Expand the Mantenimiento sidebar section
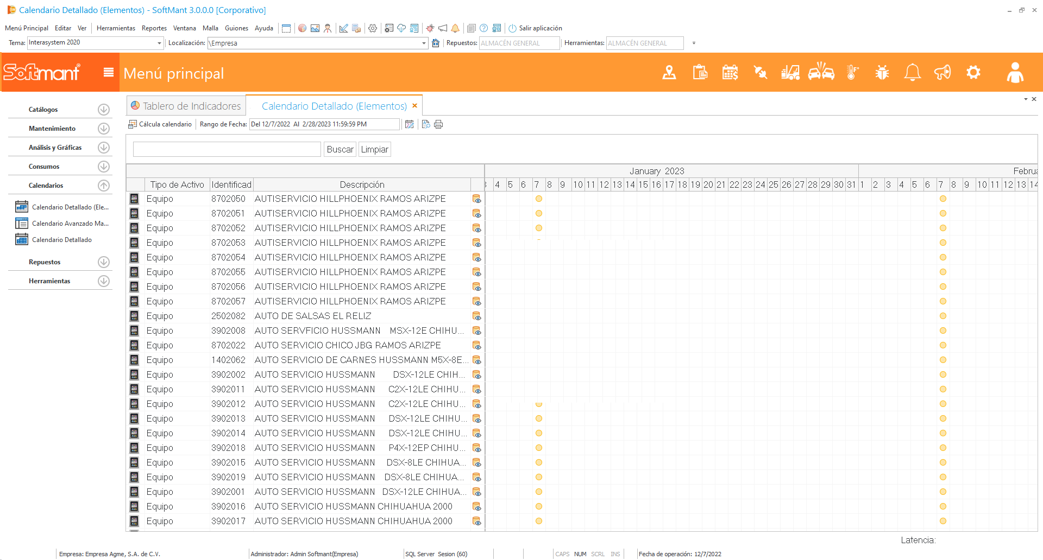The image size is (1043, 560). [104, 129]
